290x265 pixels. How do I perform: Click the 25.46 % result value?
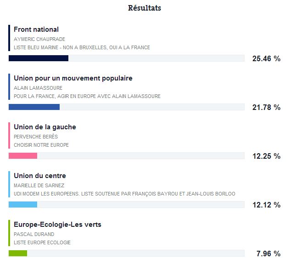(266, 58)
